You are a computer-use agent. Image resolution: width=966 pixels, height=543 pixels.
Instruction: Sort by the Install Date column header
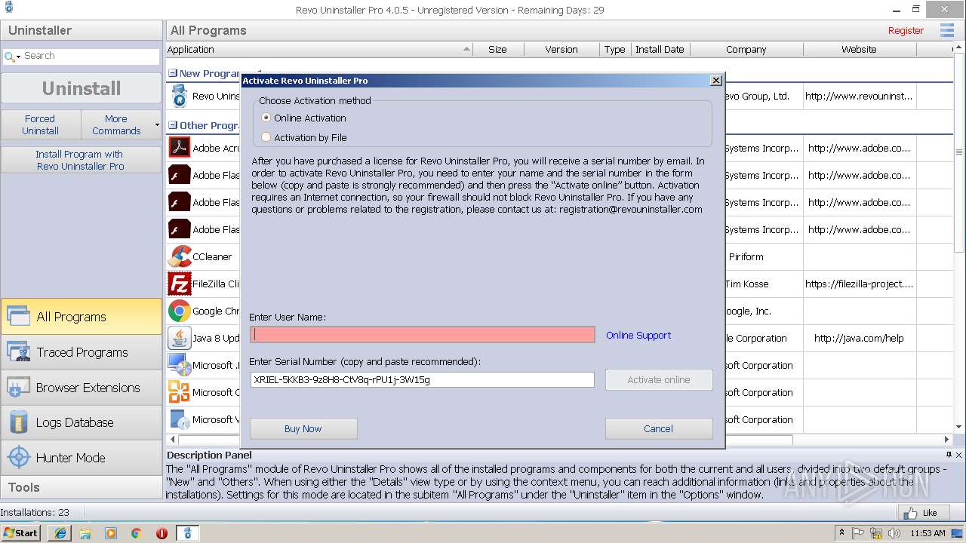click(660, 49)
